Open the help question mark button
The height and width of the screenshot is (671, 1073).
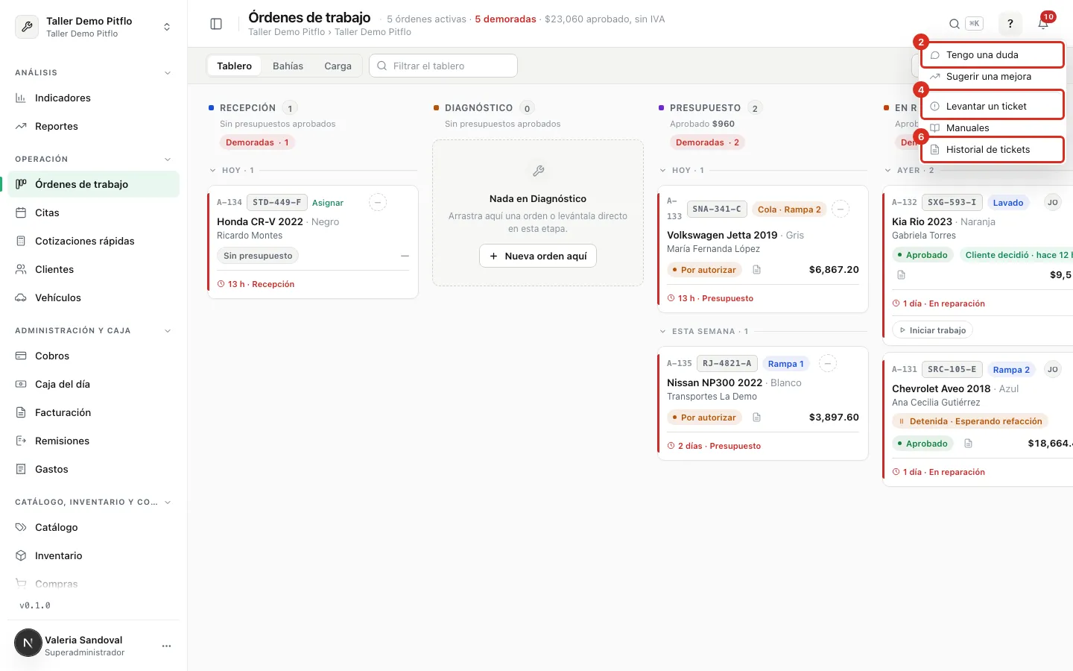click(1010, 24)
